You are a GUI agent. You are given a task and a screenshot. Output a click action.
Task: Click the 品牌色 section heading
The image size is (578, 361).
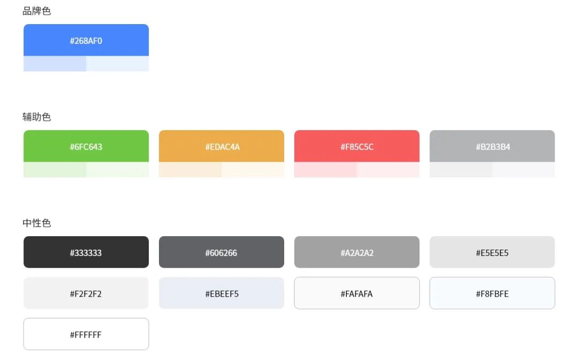[37, 11]
